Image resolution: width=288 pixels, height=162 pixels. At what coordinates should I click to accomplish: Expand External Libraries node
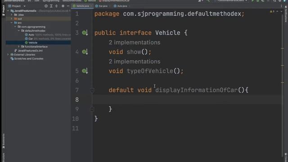pyautogui.click(x=8, y=54)
